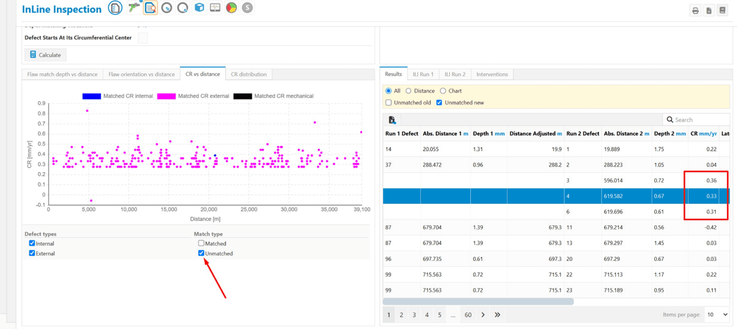737x329 pixels.
Task: Switch to Flaw orientation vs distance tab
Action: point(142,74)
